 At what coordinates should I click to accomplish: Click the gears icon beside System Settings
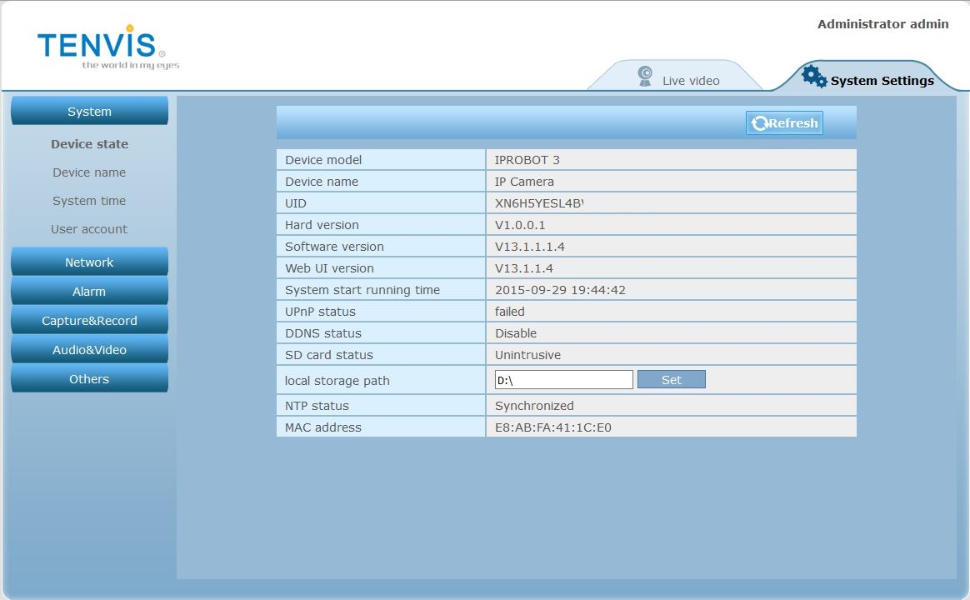pyautogui.click(x=813, y=77)
